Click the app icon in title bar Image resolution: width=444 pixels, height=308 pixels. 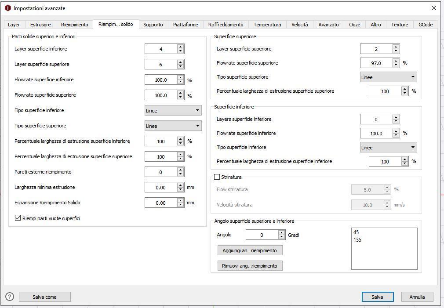(x=7, y=8)
